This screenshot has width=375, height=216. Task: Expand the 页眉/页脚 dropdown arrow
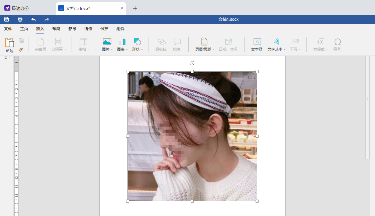pos(213,49)
